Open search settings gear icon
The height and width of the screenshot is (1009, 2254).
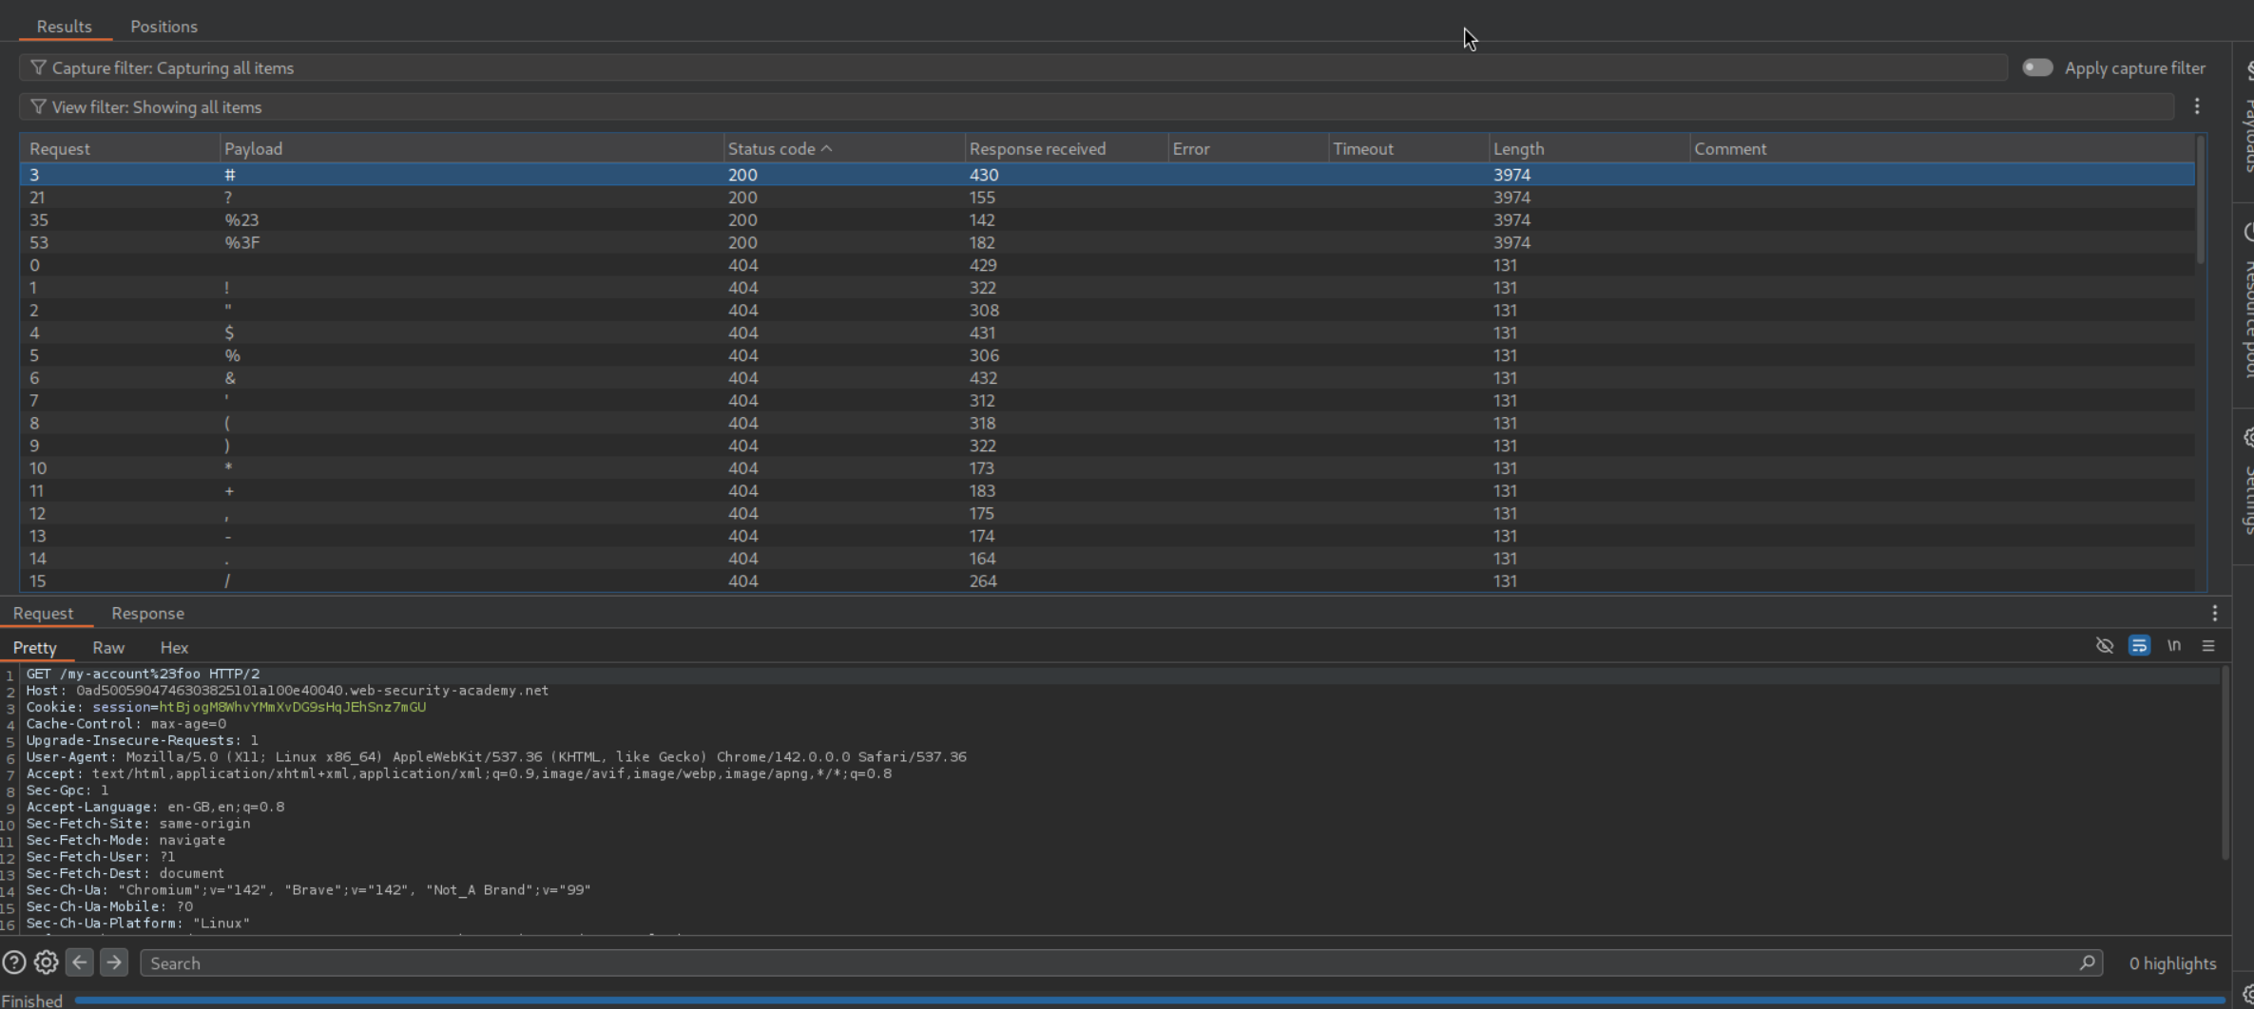(x=46, y=962)
